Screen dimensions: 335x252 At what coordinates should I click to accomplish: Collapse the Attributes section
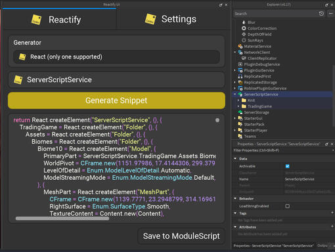pos(235,227)
